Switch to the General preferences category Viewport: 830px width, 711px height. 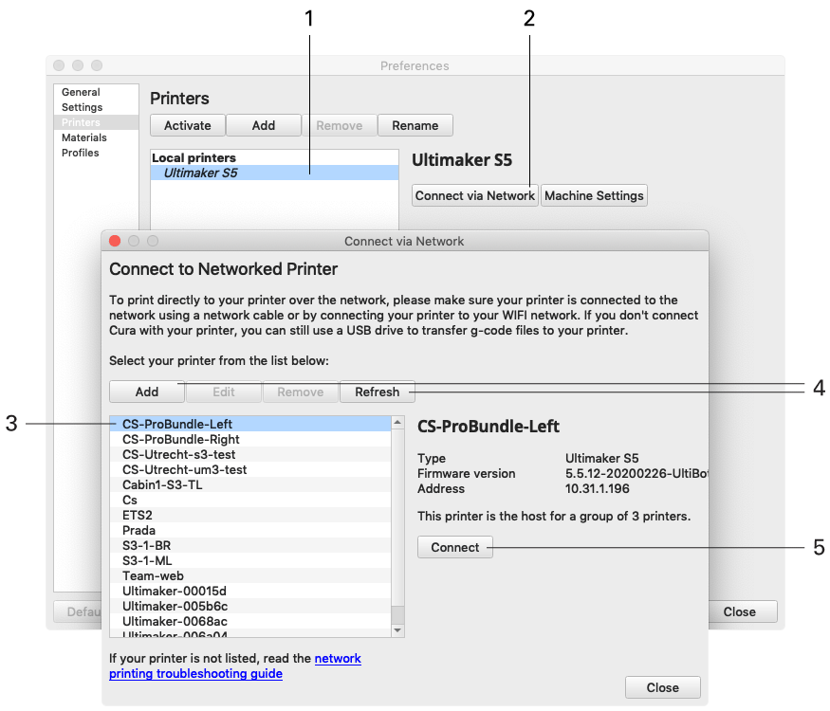(81, 92)
